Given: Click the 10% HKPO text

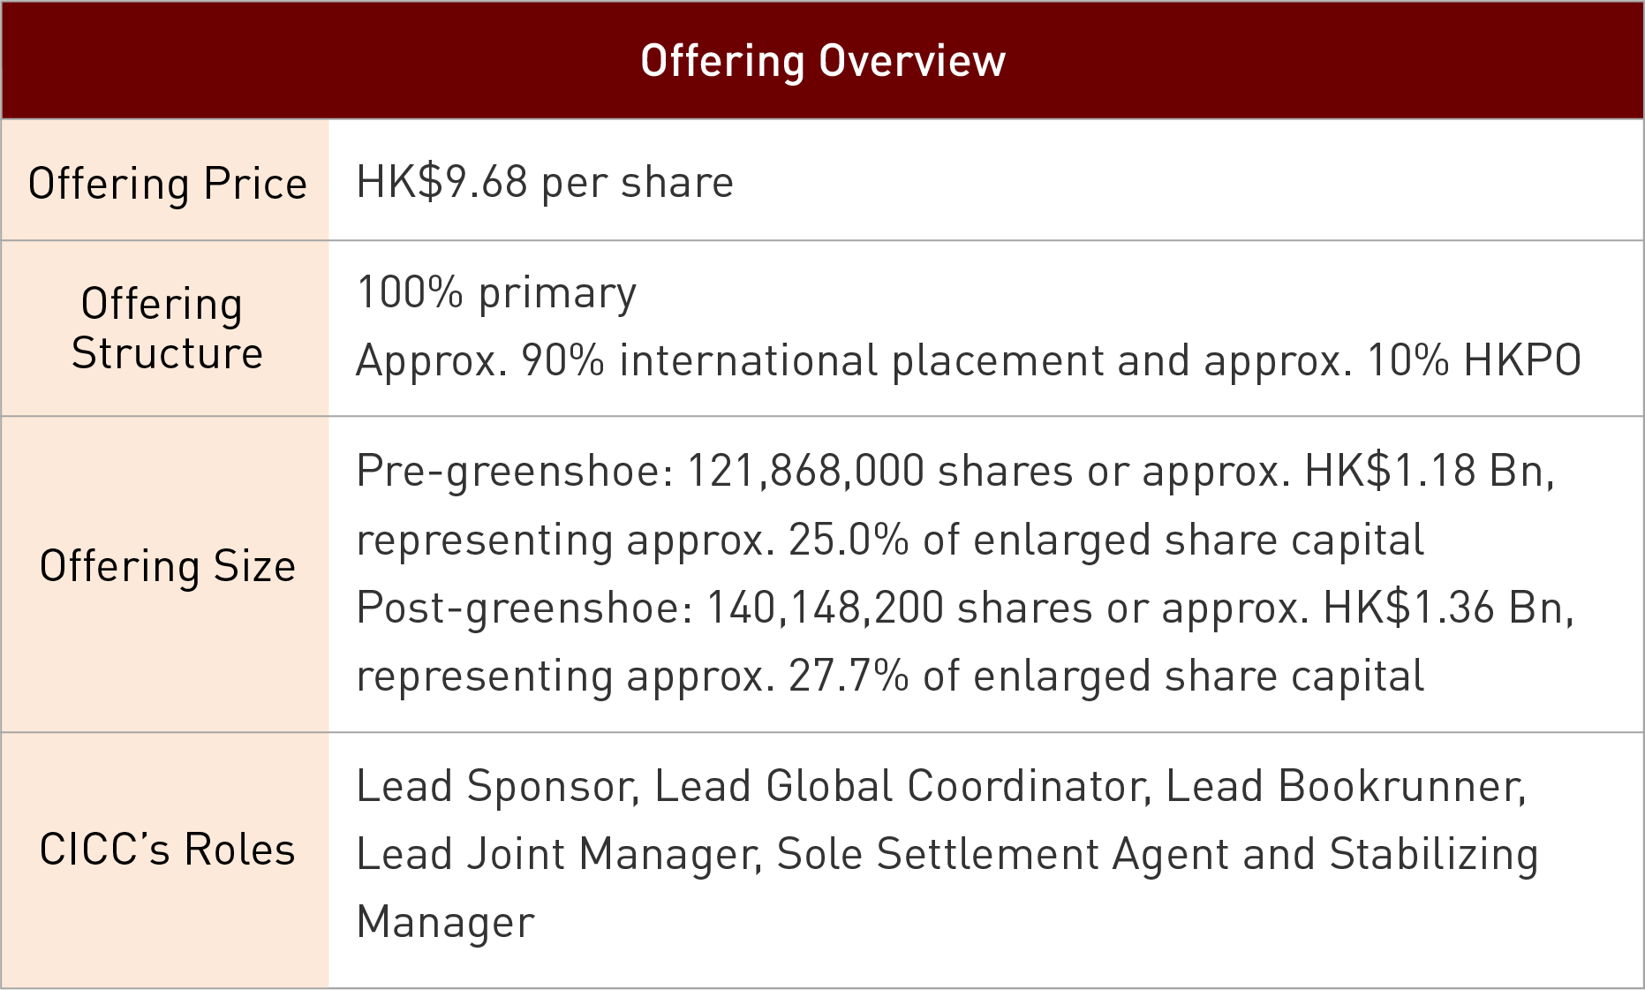Looking at the screenshot, I should tap(1473, 360).
